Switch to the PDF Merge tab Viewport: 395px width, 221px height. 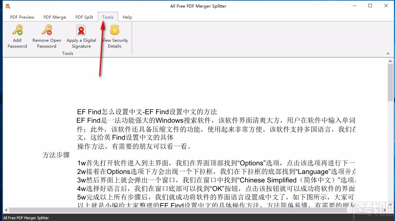pos(54,17)
